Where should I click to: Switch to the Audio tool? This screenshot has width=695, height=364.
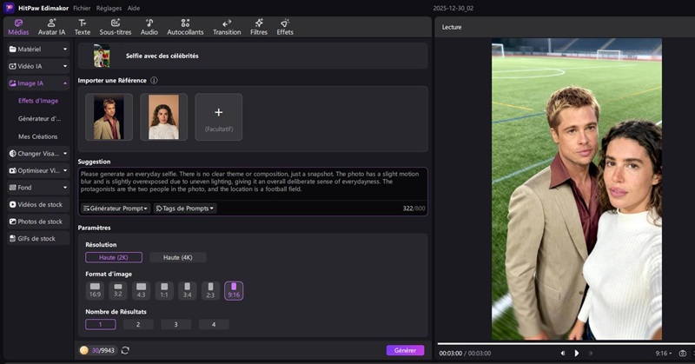tap(149, 26)
